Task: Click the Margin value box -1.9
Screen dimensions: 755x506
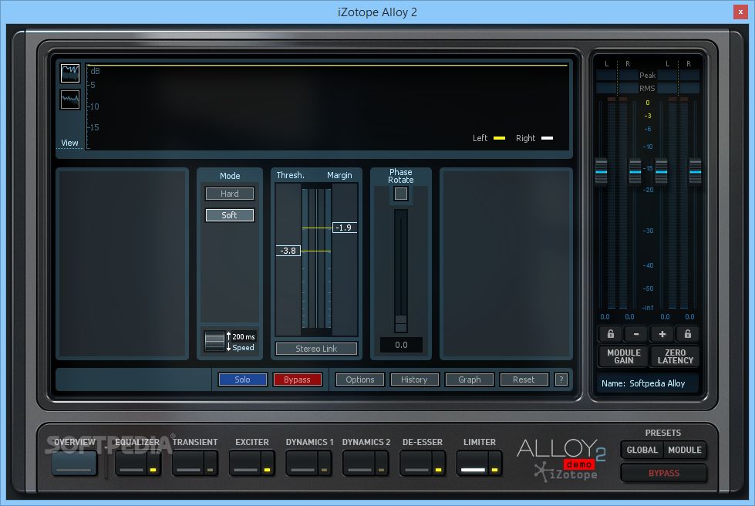Action: [344, 228]
